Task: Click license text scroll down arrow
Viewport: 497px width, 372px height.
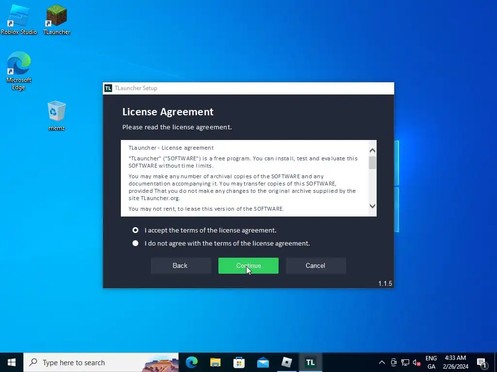Action: [x=372, y=206]
